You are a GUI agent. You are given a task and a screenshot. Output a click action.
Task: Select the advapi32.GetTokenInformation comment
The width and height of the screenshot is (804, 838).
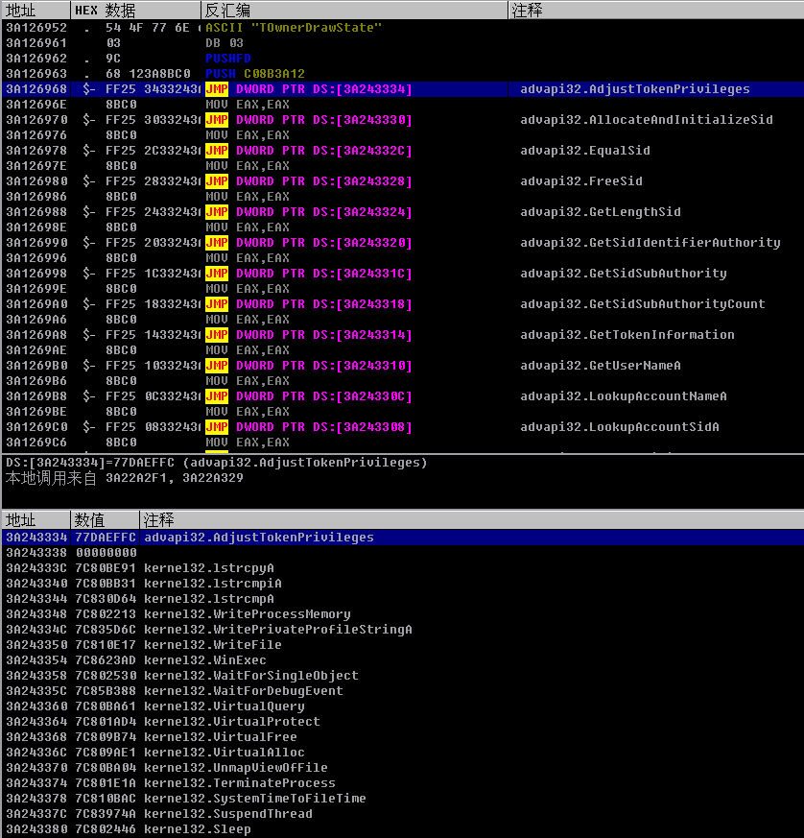[x=627, y=335]
